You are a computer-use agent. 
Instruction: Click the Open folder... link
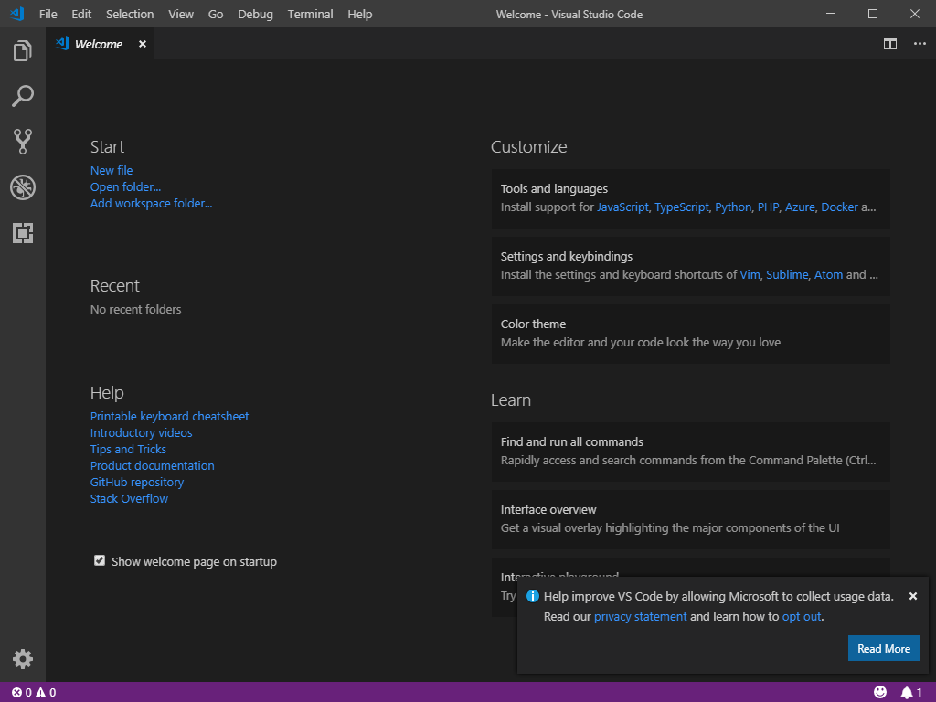point(125,186)
